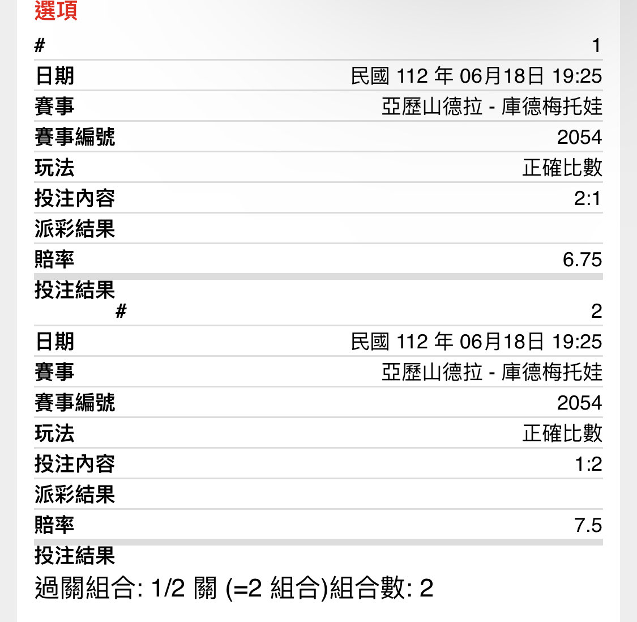Image resolution: width=637 pixels, height=622 pixels.
Task: Click the odds value 7.5
Action: point(588,525)
